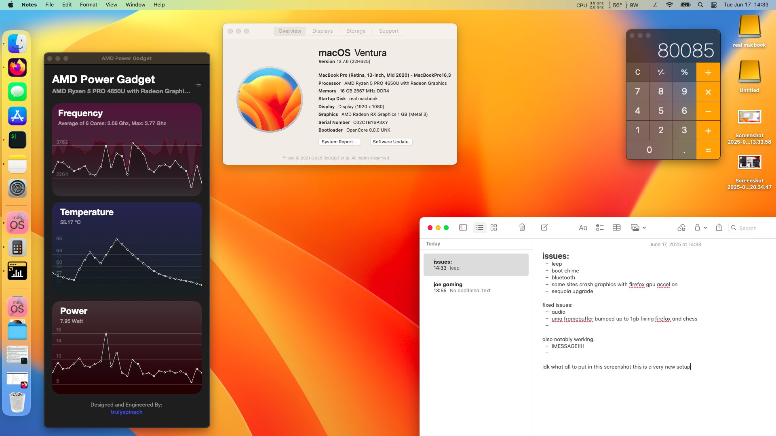The image size is (776, 436).
Task: Open AMD Power Gadget from the Dock
Action: [17, 271]
